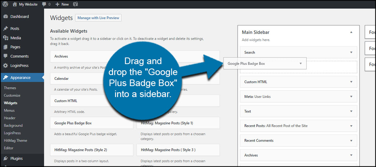376x167 pixels.
Task: Click 'Adds a beautiful Google Plus badge widget.' text
Action: pyautogui.click(x=85, y=134)
